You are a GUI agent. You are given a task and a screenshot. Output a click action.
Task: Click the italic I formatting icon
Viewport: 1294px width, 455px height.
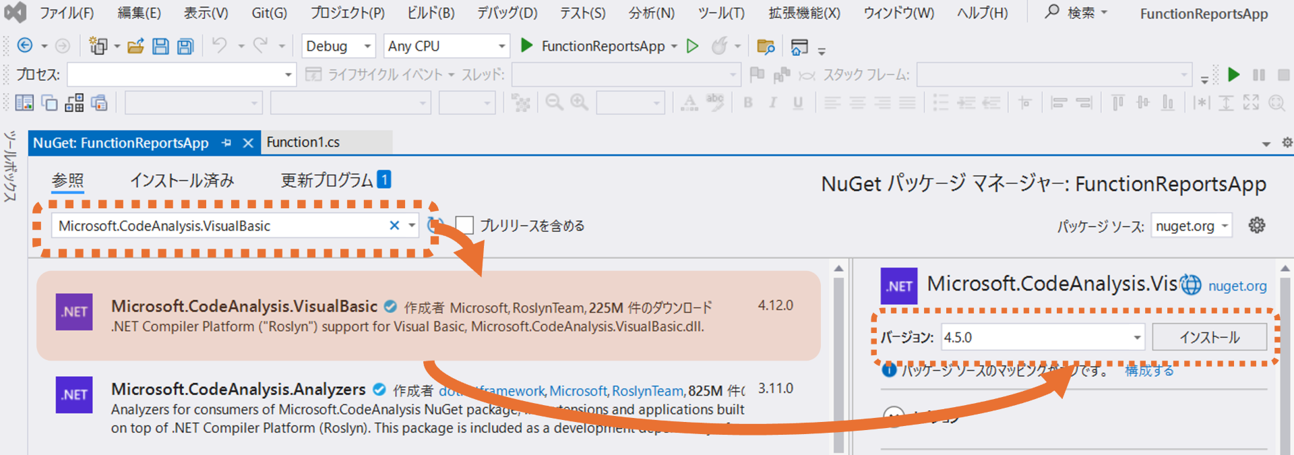(x=773, y=102)
